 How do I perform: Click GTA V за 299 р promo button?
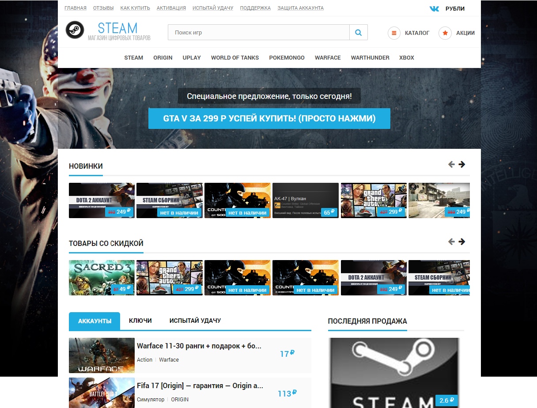click(269, 118)
